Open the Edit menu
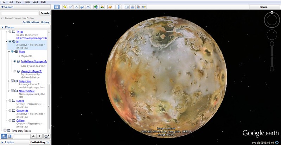This screenshot has width=281, height=145. (x=11, y=2)
